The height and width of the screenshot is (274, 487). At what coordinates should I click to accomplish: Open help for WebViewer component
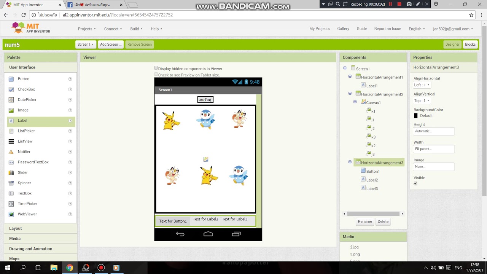[x=70, y=214]
